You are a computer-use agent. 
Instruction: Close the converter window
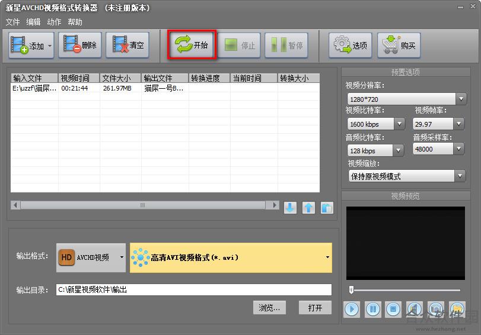pyautogui.click(x=473, y=7)
